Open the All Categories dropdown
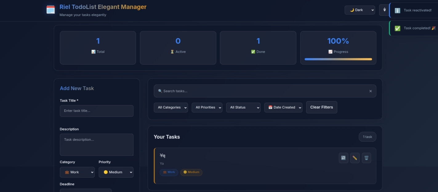The height and width of the screenshot is (192, 438). click(171, 107)
